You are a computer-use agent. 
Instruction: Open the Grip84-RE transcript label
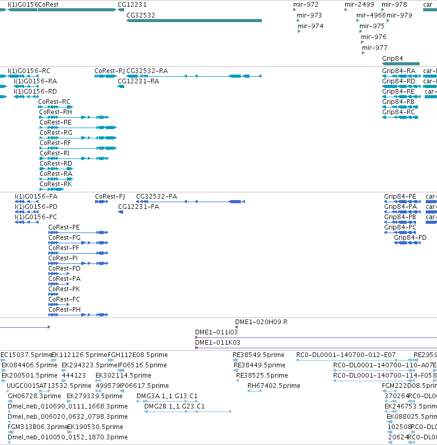click(398, 92)
